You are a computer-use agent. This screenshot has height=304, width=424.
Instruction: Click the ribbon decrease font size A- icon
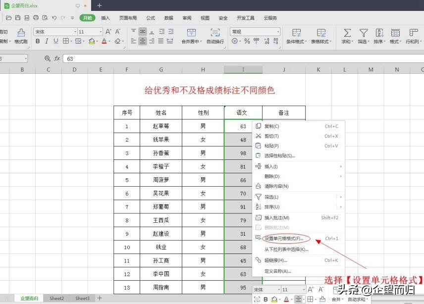tap(118, 32)
